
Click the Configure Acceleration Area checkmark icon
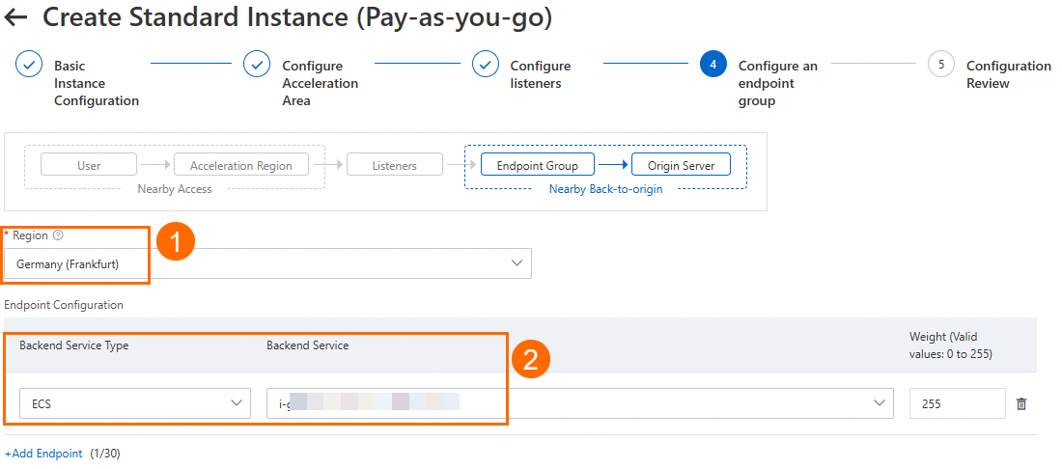pyautogui.click(x=257, y=66)
